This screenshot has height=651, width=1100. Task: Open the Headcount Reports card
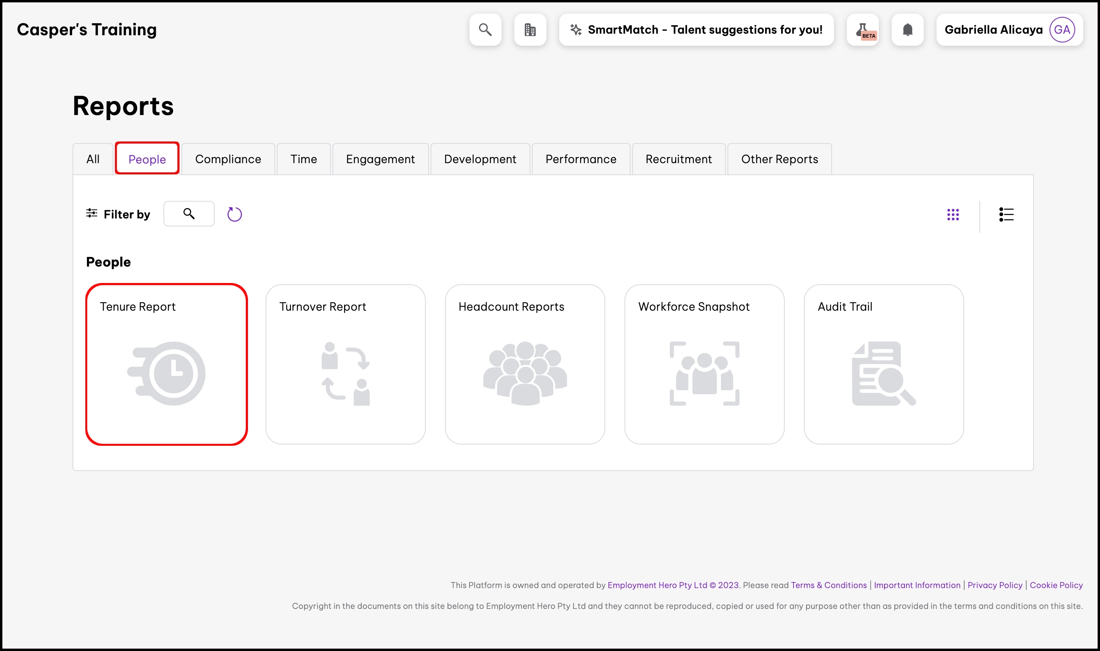click(525, 364)
